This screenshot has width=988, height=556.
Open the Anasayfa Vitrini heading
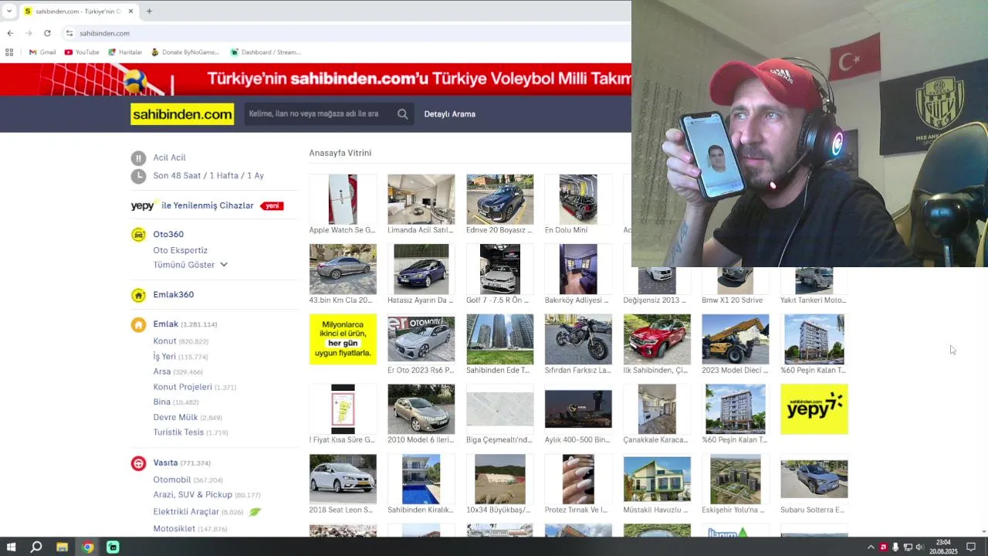340,153
